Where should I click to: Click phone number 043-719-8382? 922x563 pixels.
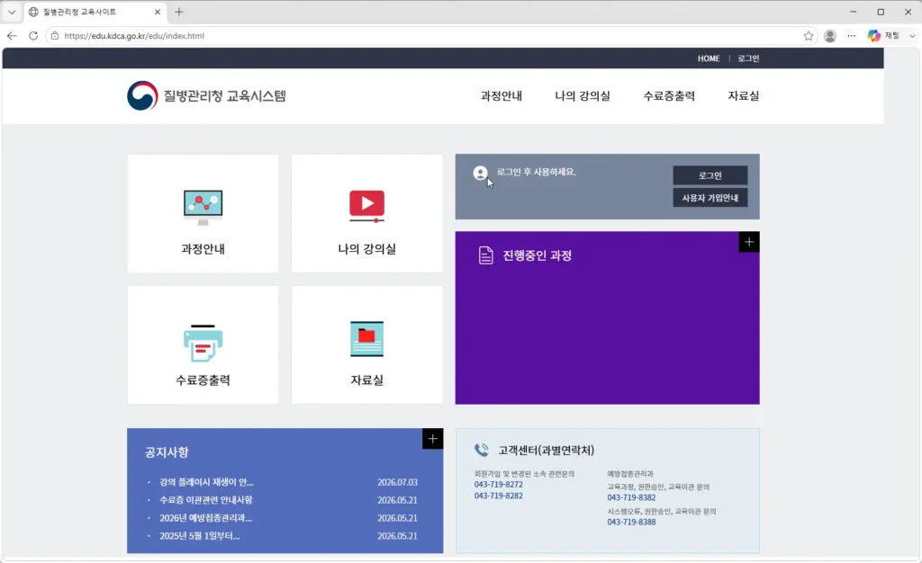tap(631, 497)
